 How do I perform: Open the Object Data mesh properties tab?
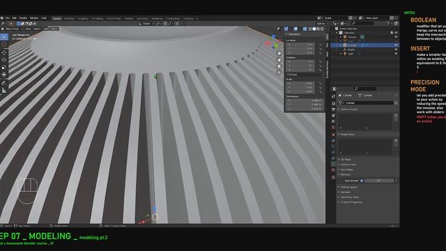coord(333,164)
